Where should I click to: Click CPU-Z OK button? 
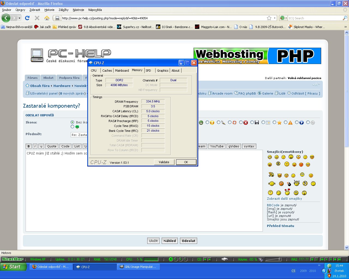tap(186, 162)
